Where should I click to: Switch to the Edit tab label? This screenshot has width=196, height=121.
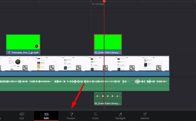46,118
